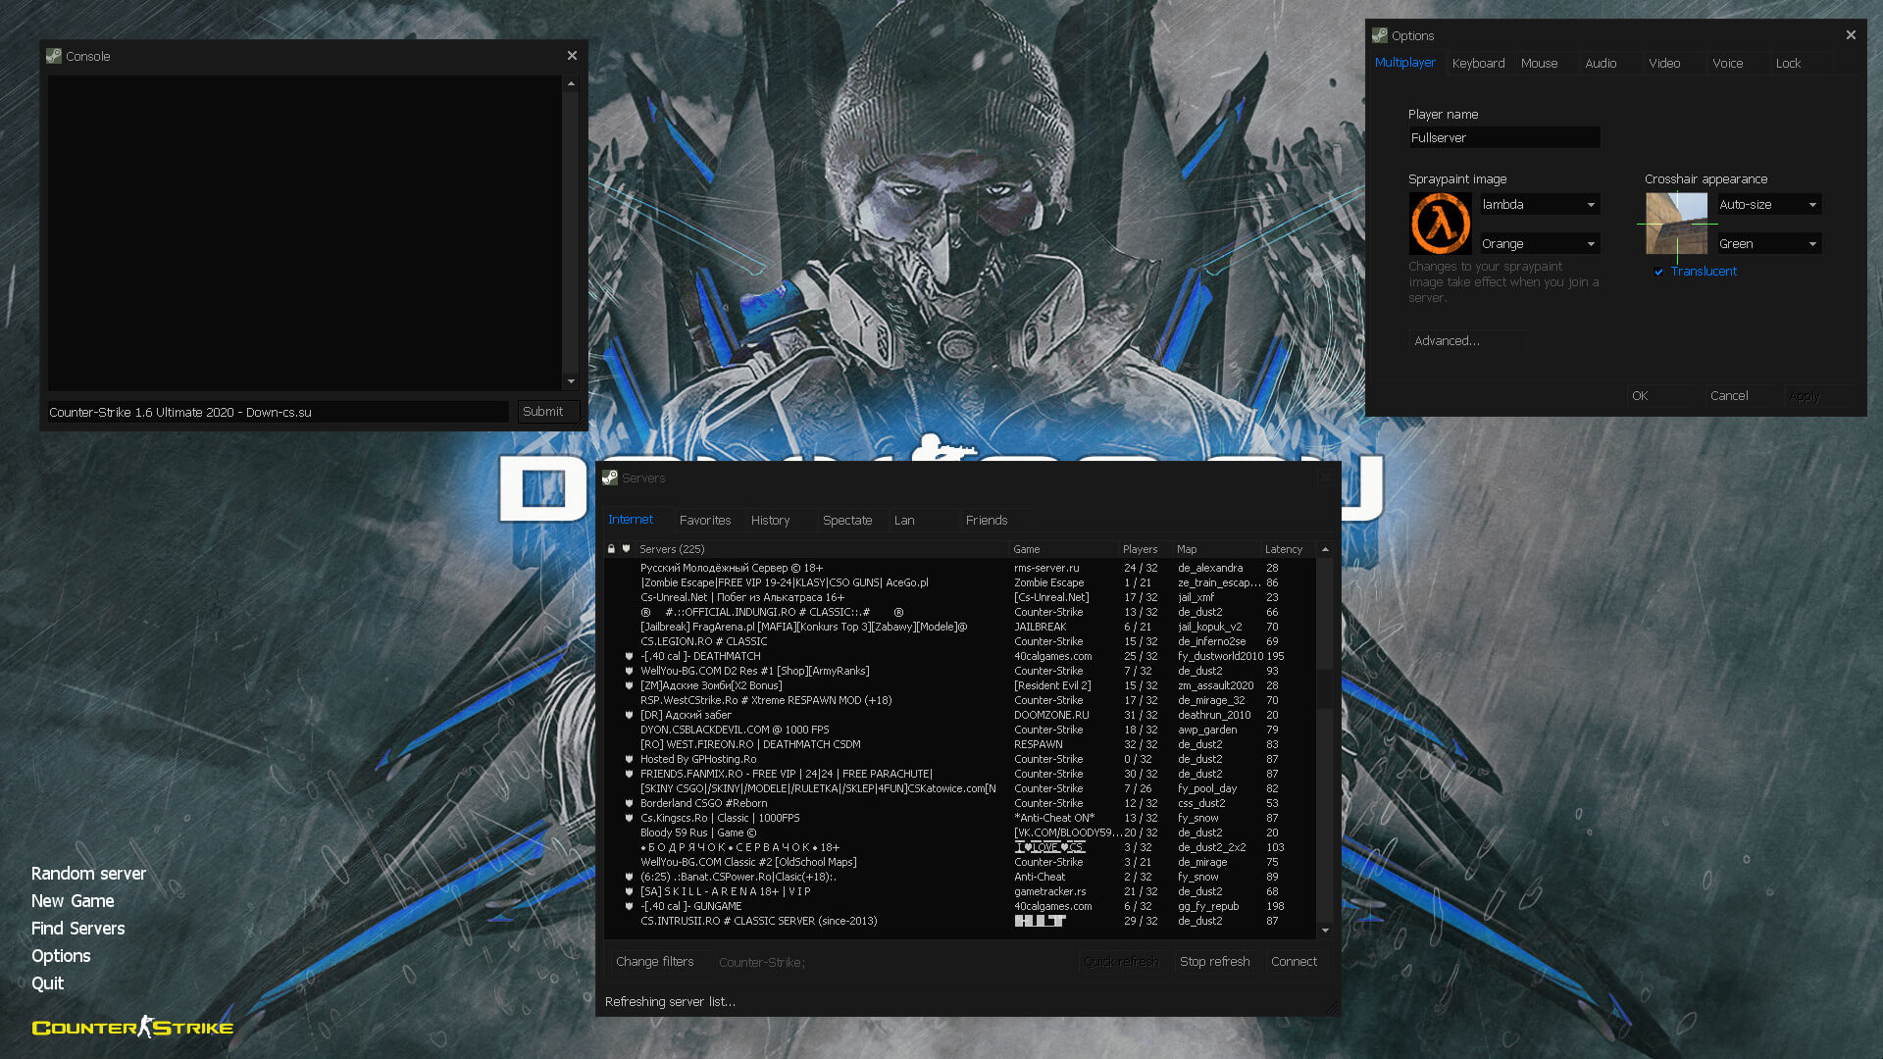
Task: Click the Stop refresh button
Action: (x=1214, y=962)
